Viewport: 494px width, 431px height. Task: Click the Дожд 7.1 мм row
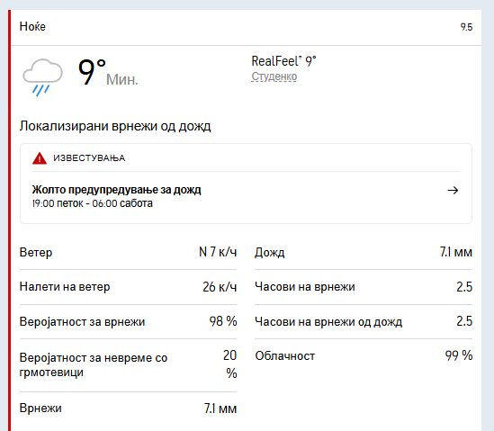point(364,252)
